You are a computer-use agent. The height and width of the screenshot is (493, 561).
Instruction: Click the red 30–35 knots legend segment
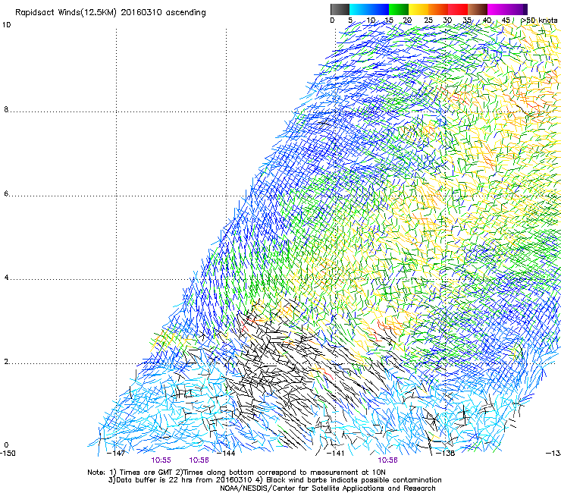(458, 9)
